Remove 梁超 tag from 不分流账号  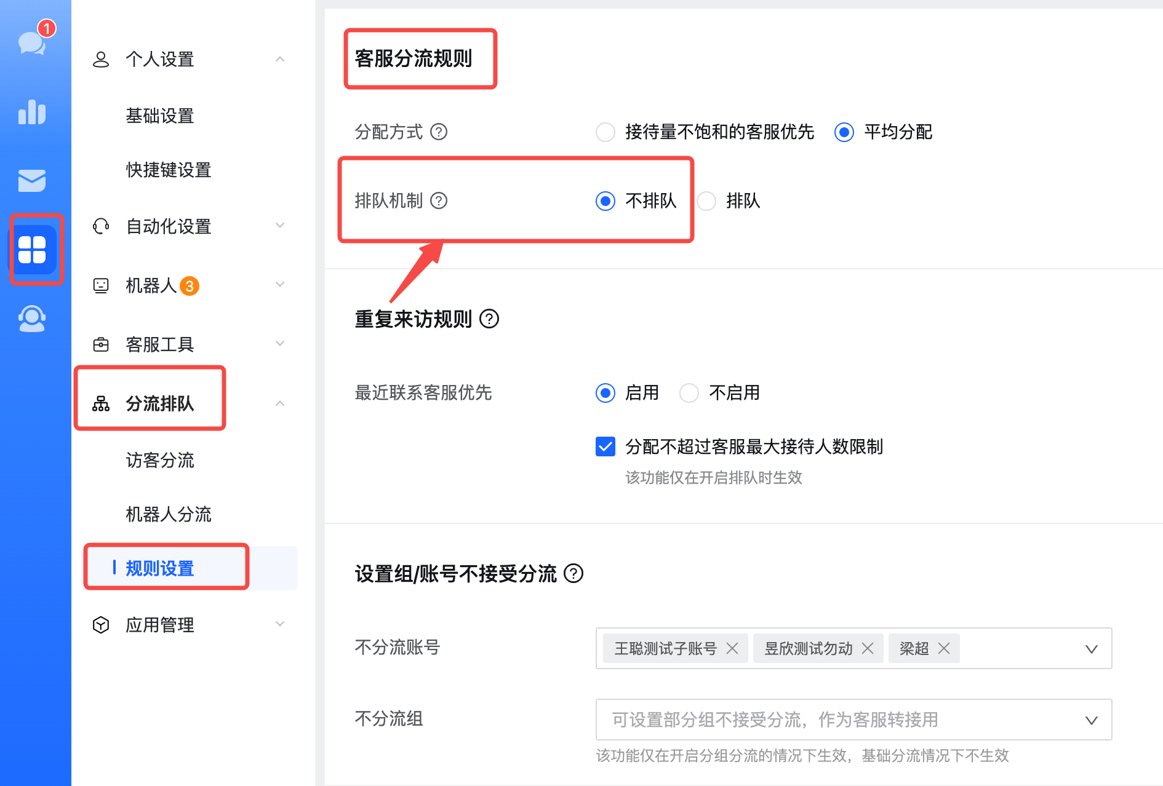coord(944,648)
